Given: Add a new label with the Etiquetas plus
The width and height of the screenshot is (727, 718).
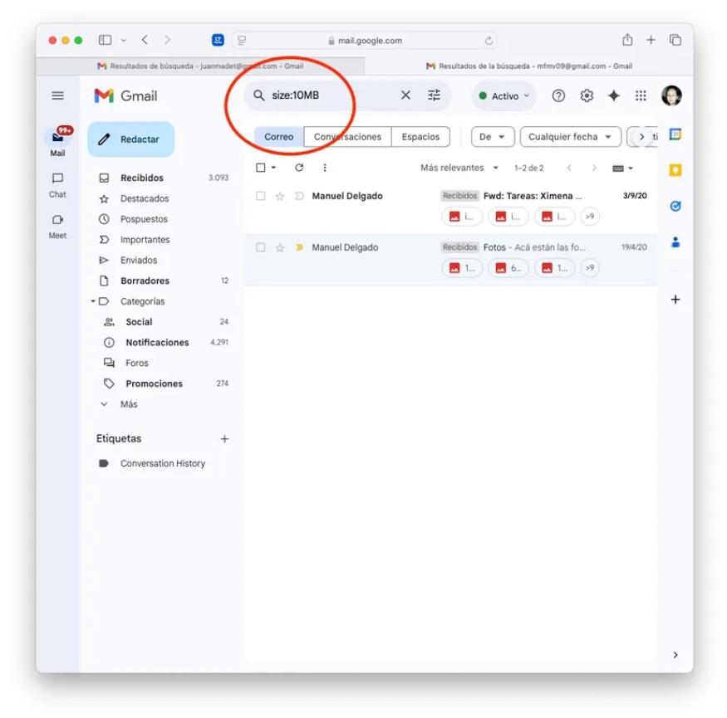Looking at the screenshot, I should point(224,438).
